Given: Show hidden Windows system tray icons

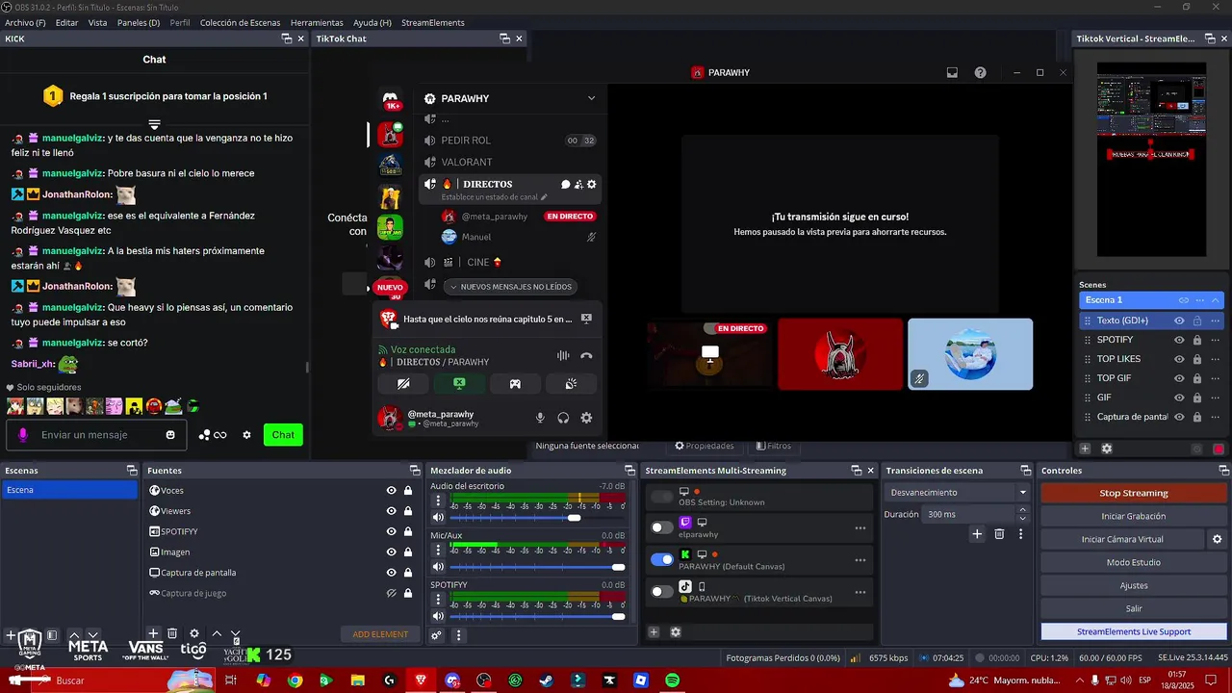Looking at the screenshot, I should (1079, 680).
